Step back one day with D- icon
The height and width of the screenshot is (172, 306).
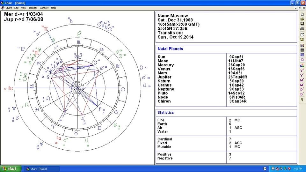[302, 94]
